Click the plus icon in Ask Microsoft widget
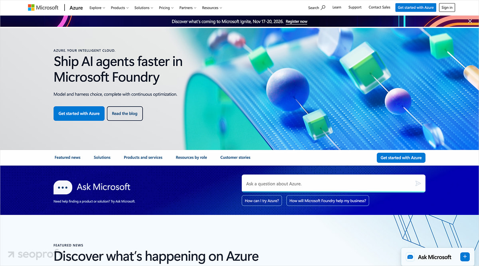 465,257
